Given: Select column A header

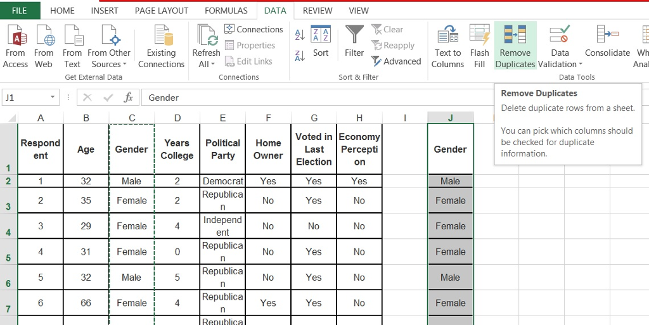Looking at the screenshot, I should tap(41, 118).
